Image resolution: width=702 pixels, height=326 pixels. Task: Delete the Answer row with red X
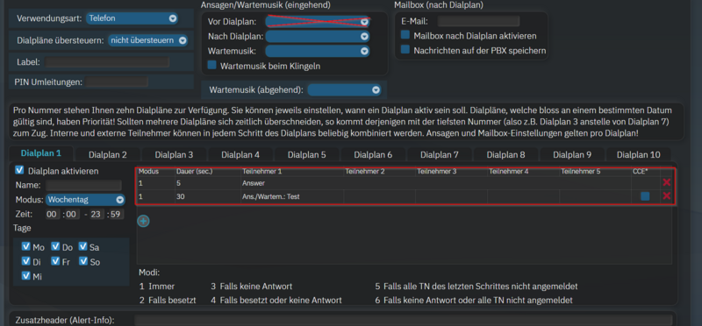pyautogui.click(x=667, y=182)
